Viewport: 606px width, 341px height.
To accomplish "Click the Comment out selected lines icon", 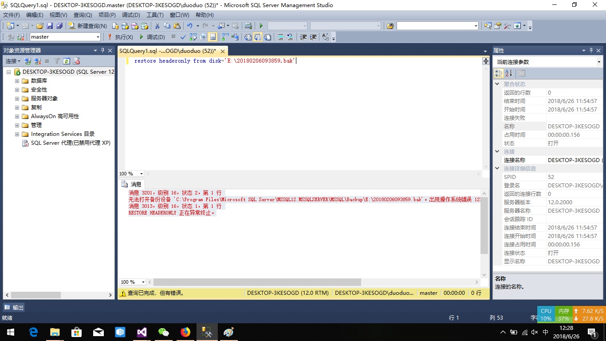I will [280, 37].
